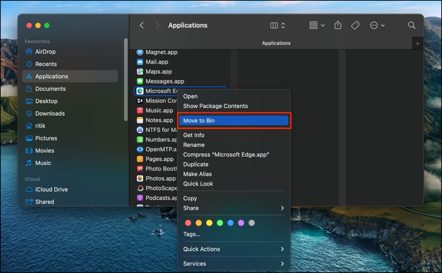Apply the grey tag colour
The height and width of the screenshot is (273, 442).
252,223
